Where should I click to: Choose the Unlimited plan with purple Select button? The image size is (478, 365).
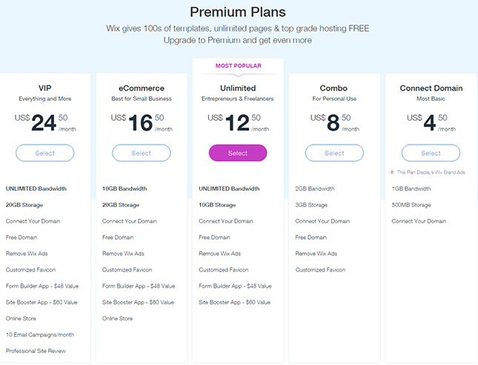tap(238, 153)
